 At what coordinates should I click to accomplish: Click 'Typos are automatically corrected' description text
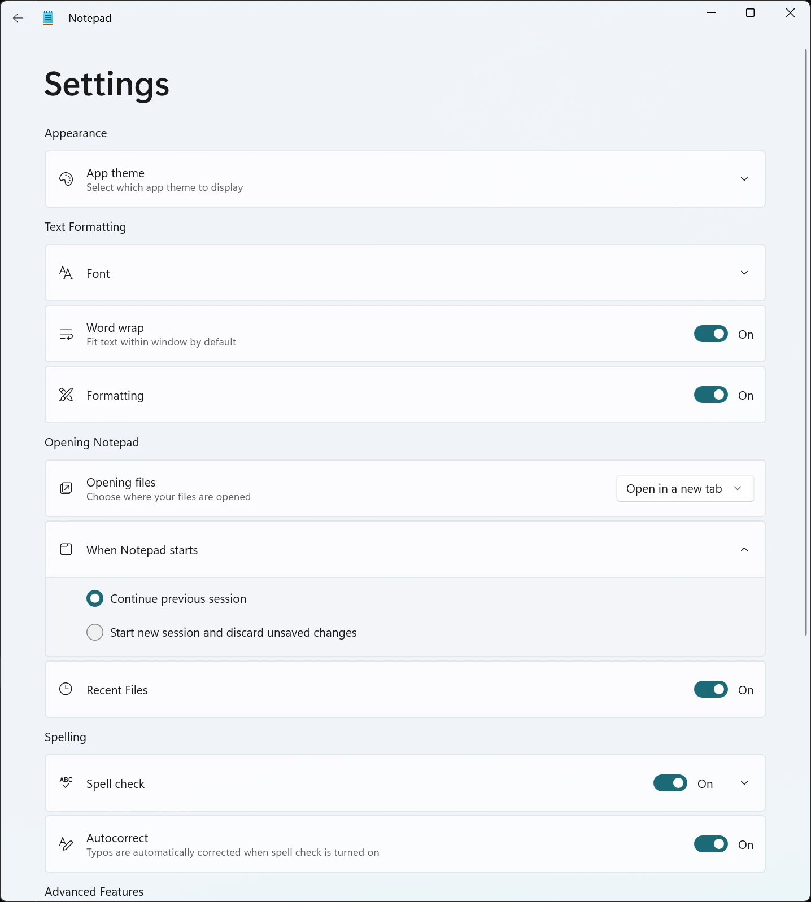click(x=233, y=852)
